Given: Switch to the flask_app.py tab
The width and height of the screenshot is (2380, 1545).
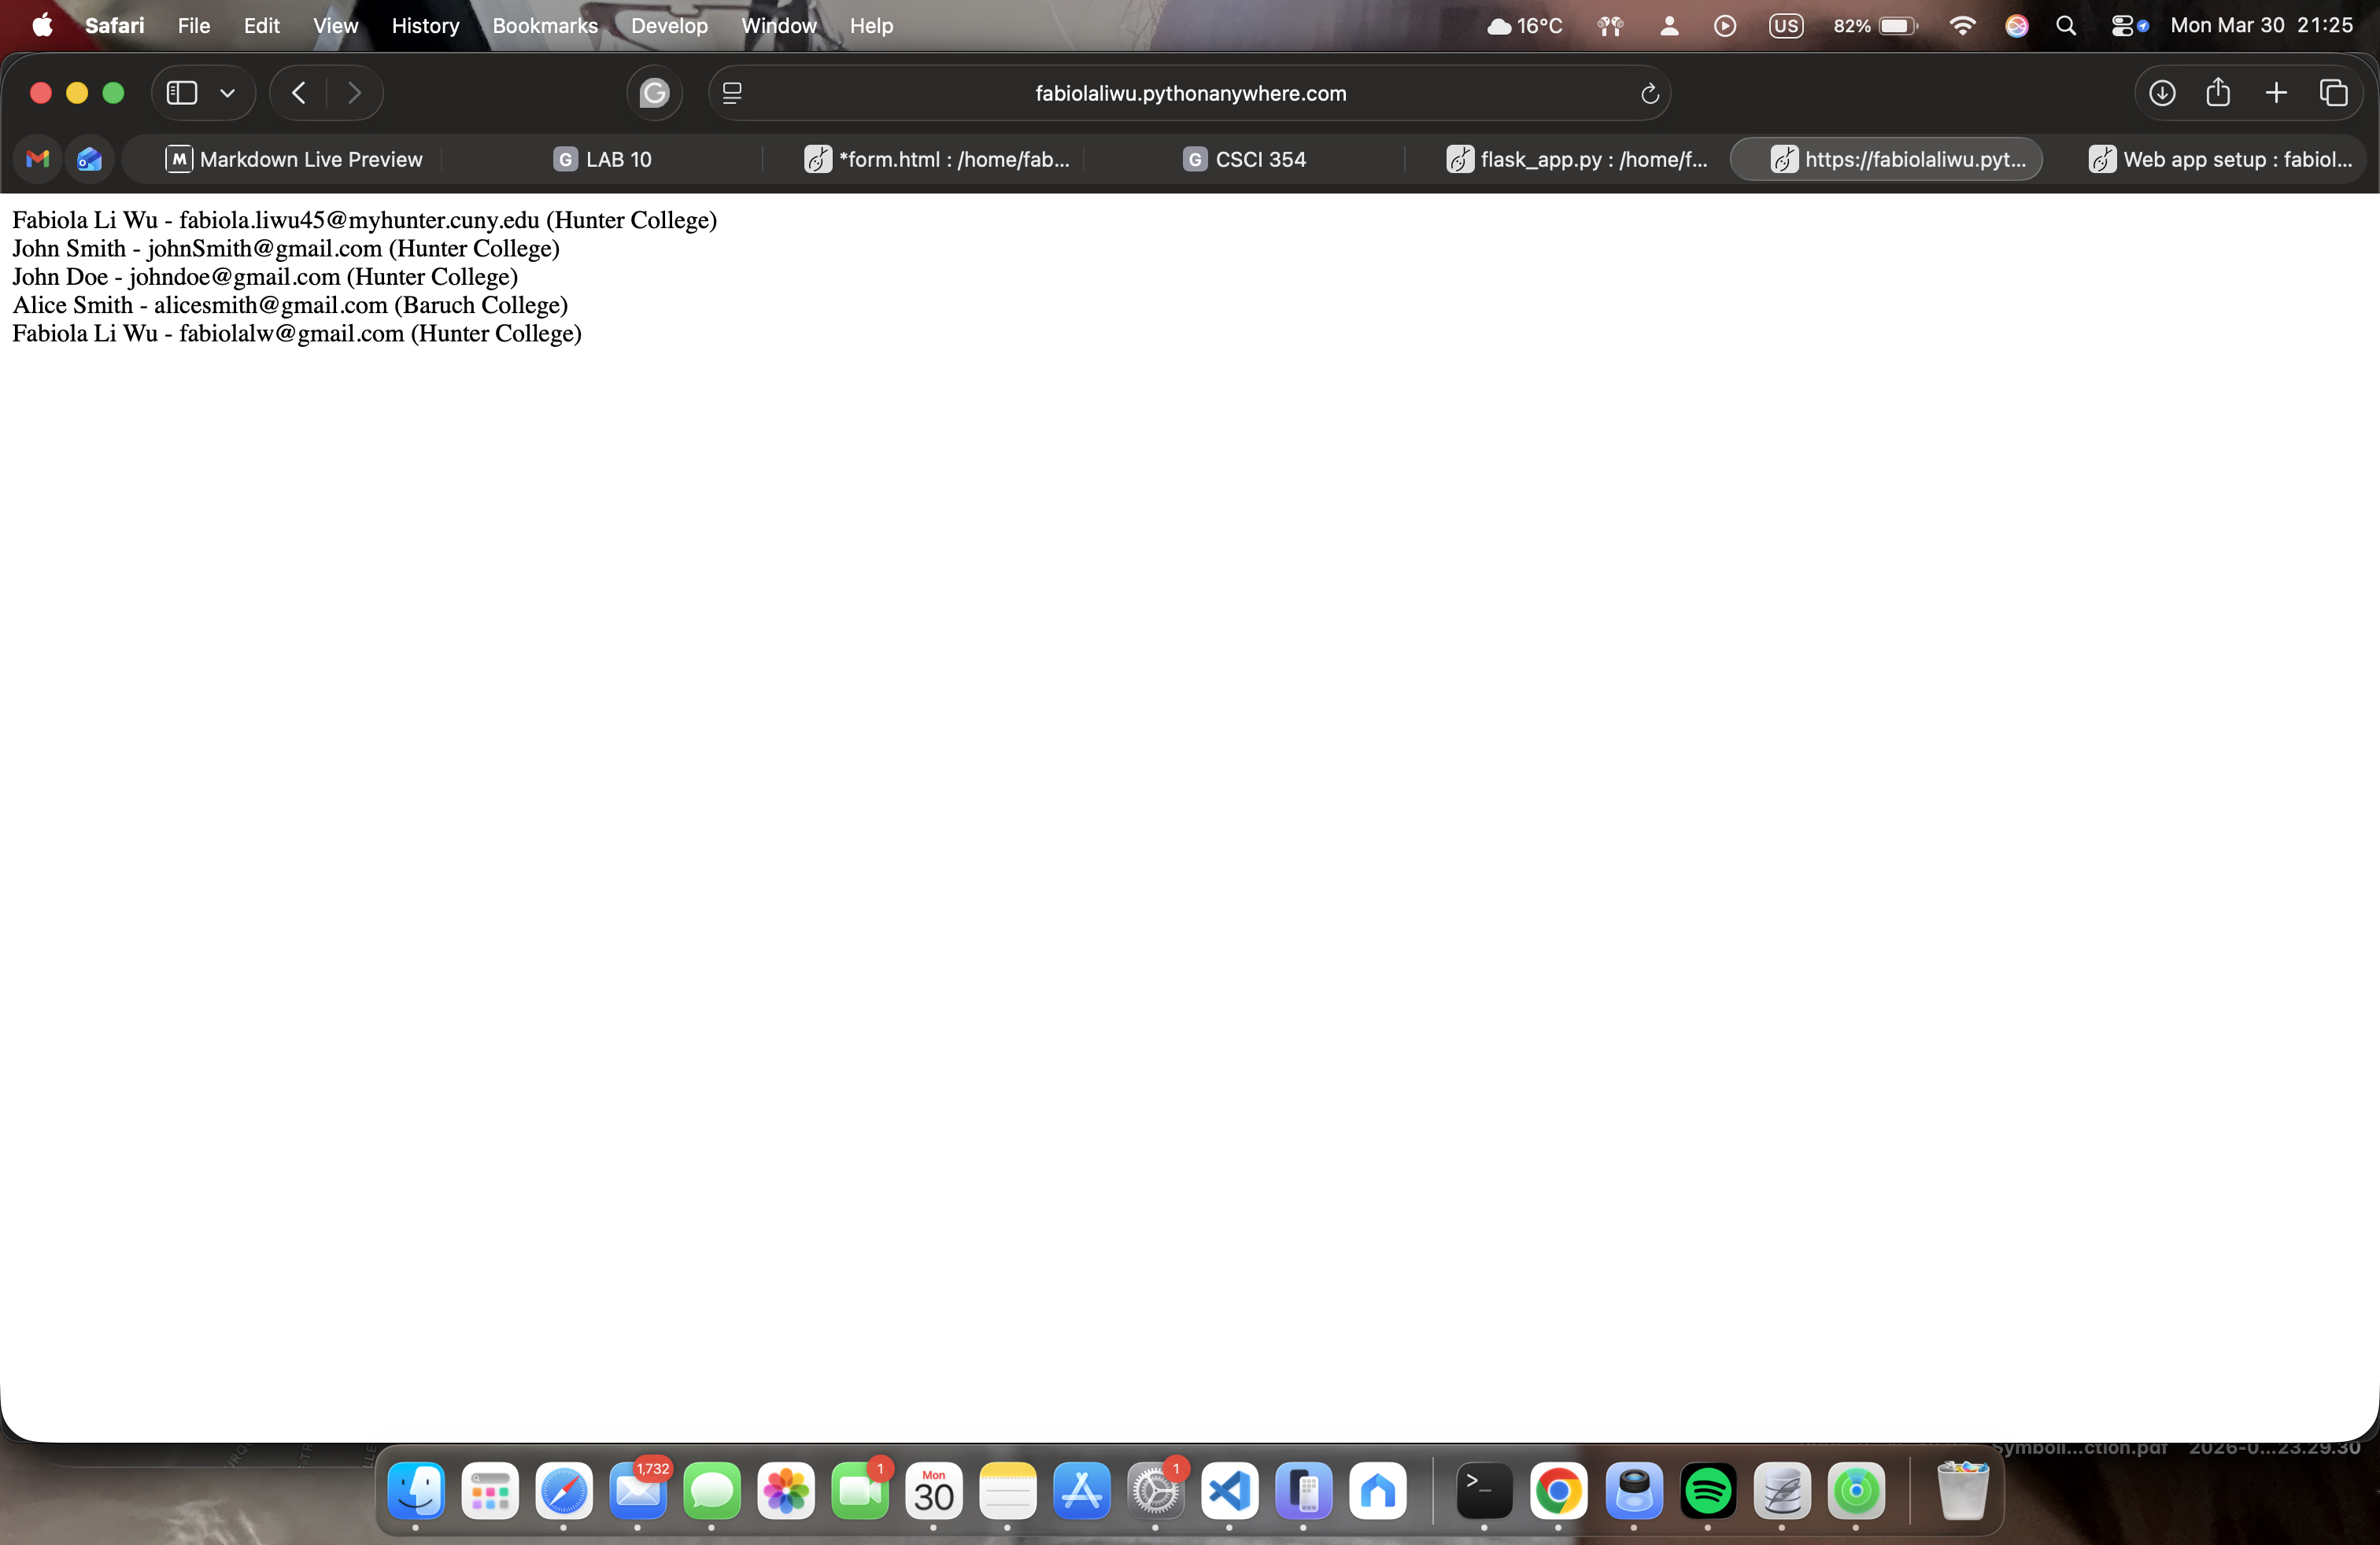Looking at the screenshot, I should pyautogui.click(x=1577, y=159).
